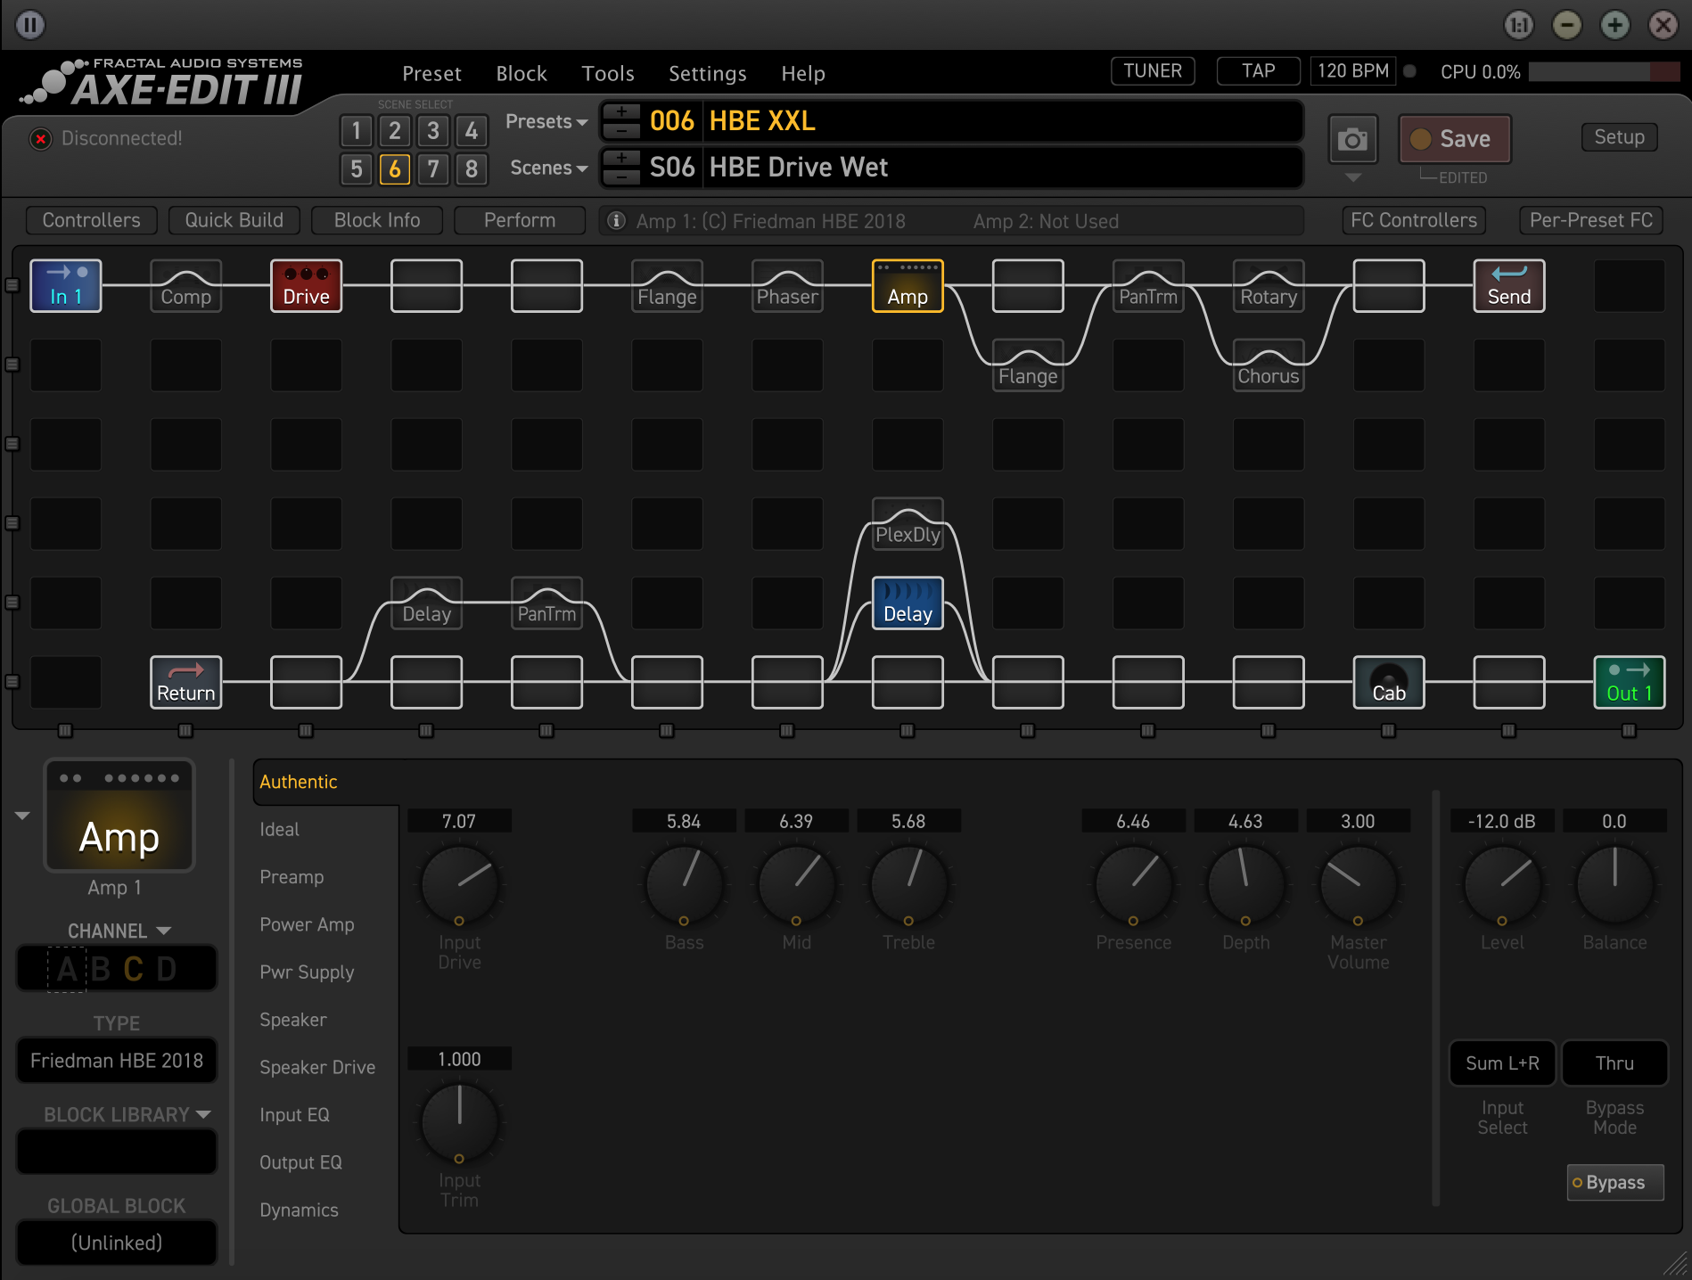Click the Input Drive knob
Screen dimensions: 1692x1280
point(459,884)
